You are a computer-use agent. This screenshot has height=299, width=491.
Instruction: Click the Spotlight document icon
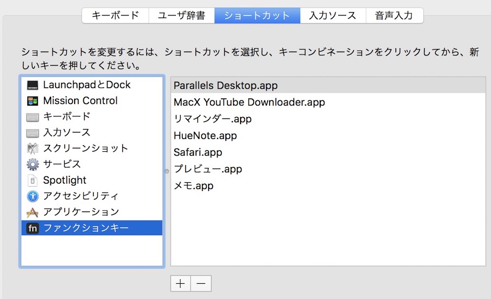click(x=32, y=180)
